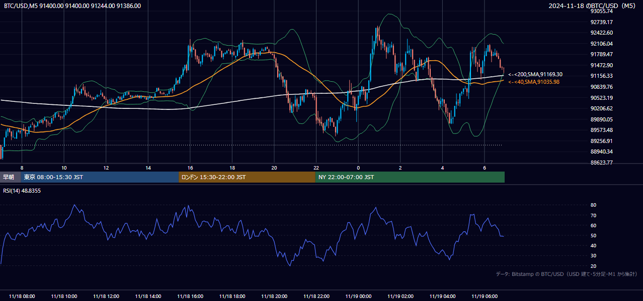Click the 11/18 20:00 date axis label
The image size is (643, 301).
click(274, 296)
